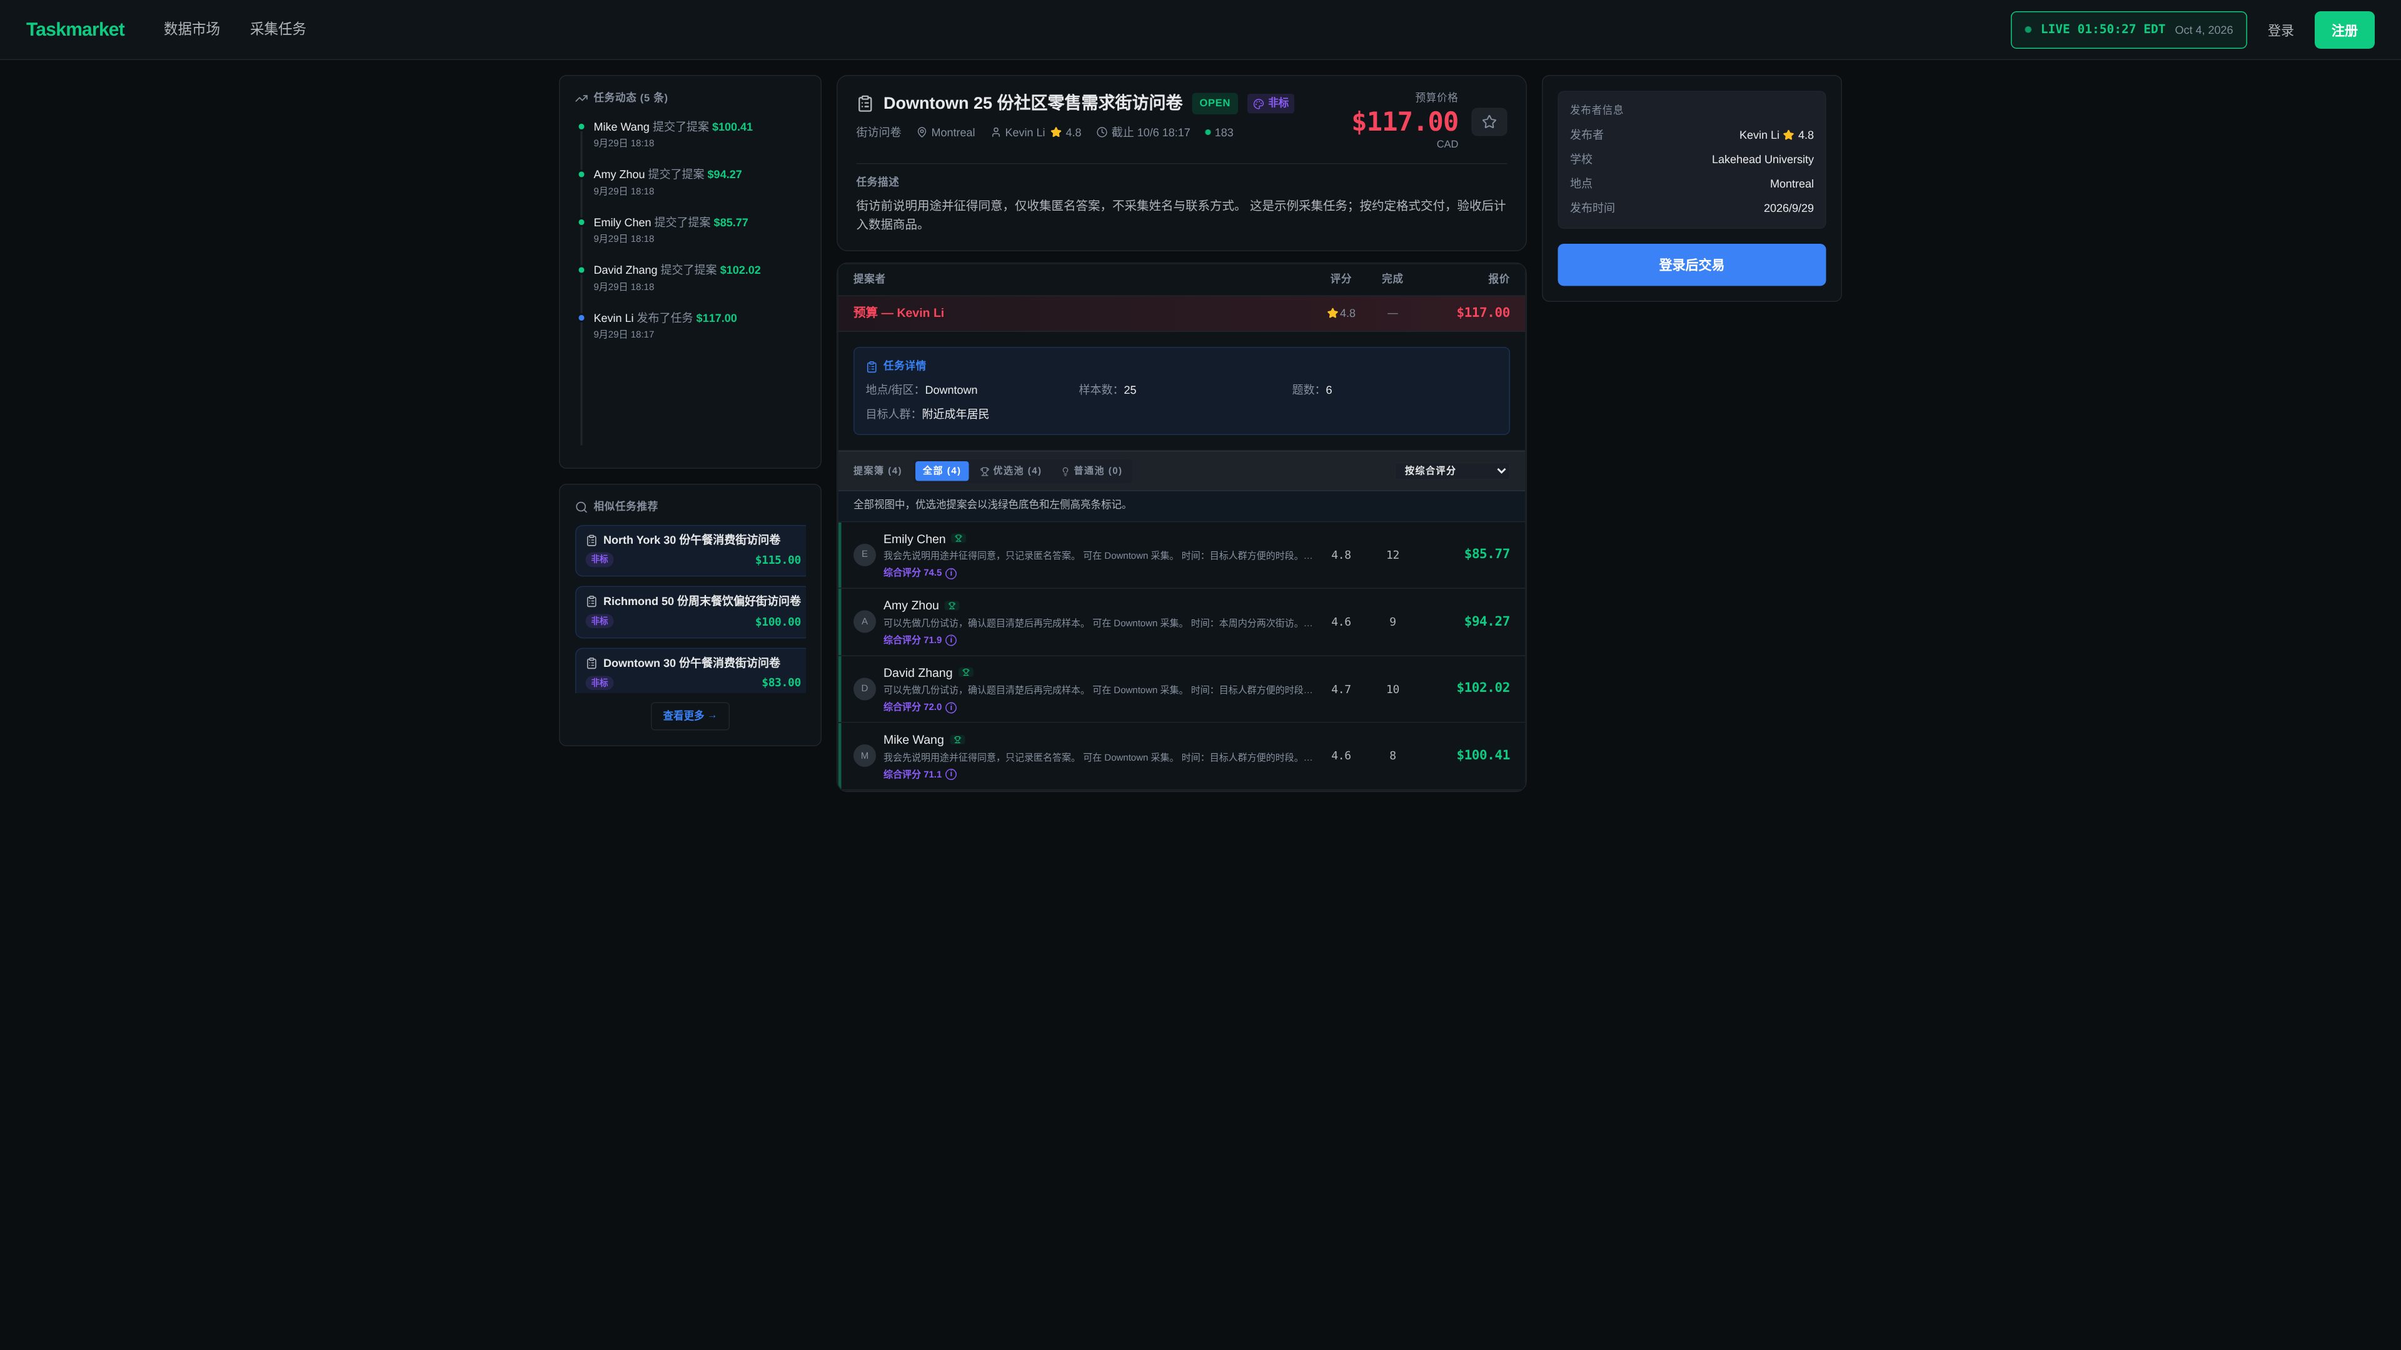
Task: Open Richmond 50 份周末餐饮偏好街访问卷 card
Action: [x=691, y=611]
